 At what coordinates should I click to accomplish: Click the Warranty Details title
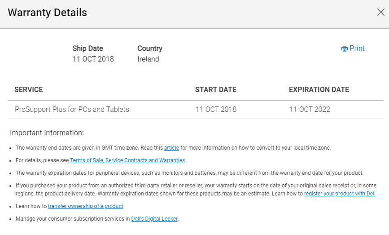[47, 13]
